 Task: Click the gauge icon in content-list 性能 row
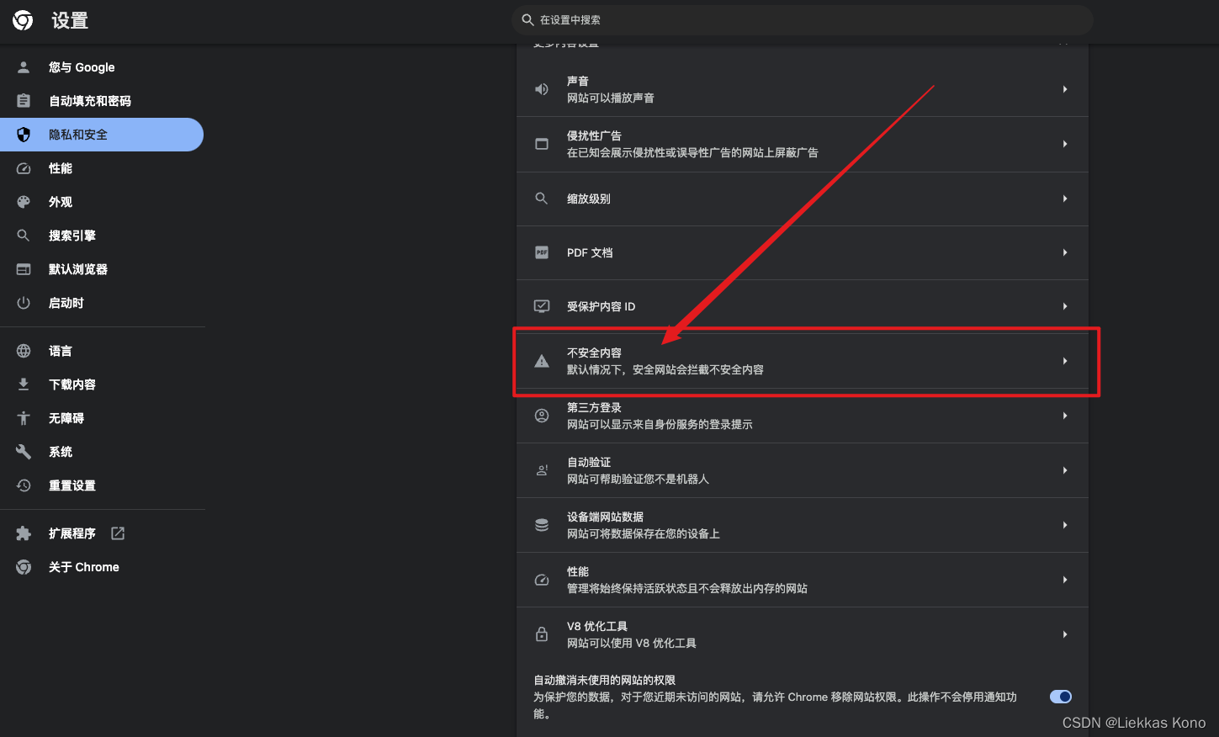coord(542,580)
